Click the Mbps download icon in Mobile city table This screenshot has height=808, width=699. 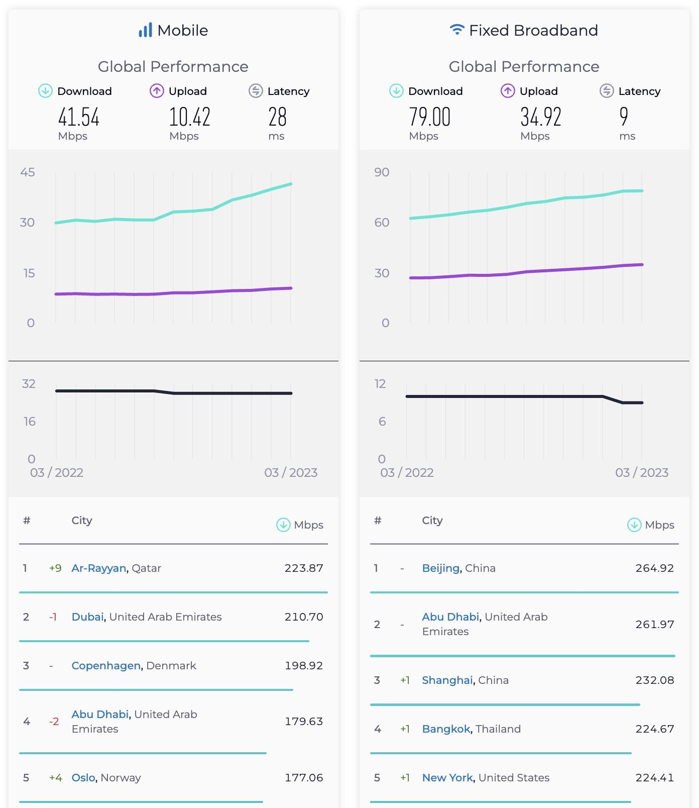[x=283, y=525]
